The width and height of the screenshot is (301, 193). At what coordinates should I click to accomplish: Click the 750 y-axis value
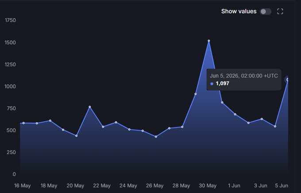coord(12,108)
